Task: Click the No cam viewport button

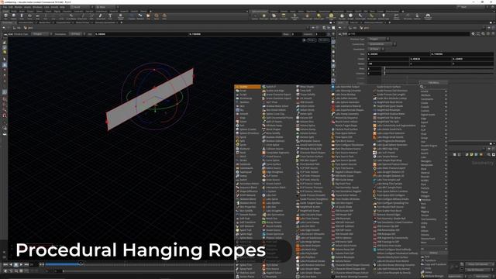Action: pos(324,40)
